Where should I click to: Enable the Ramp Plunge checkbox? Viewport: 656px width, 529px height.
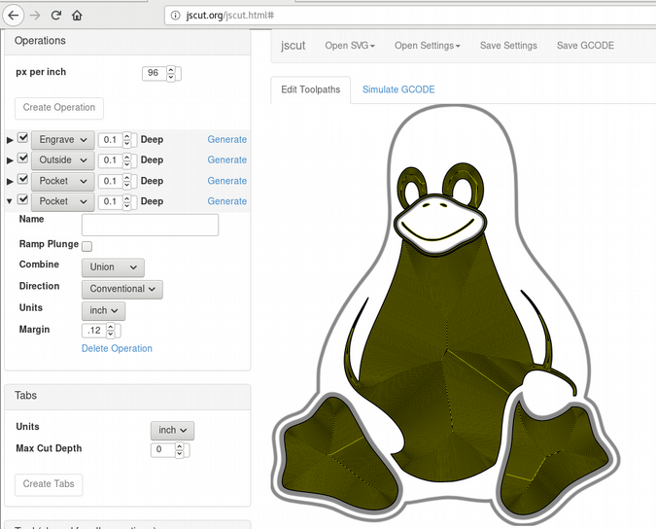pyautogui.click(x=87, y=246)
